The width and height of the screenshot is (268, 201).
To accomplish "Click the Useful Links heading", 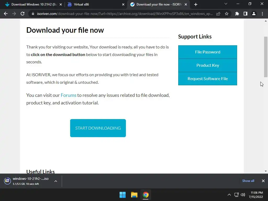I will 41,171.
